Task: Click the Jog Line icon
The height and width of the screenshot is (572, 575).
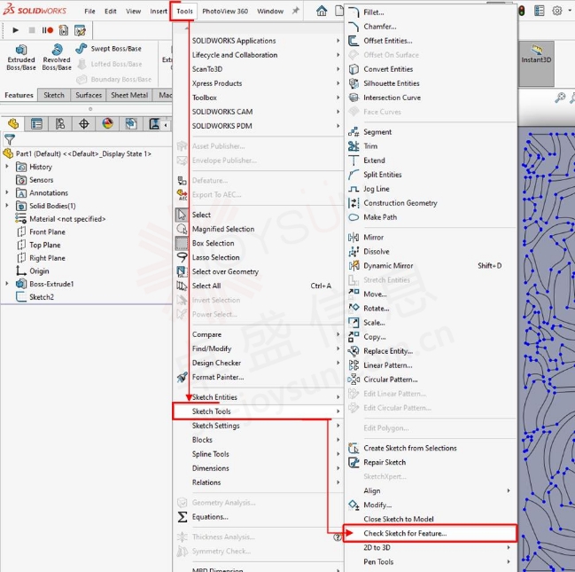Action: tap(354, 189)
